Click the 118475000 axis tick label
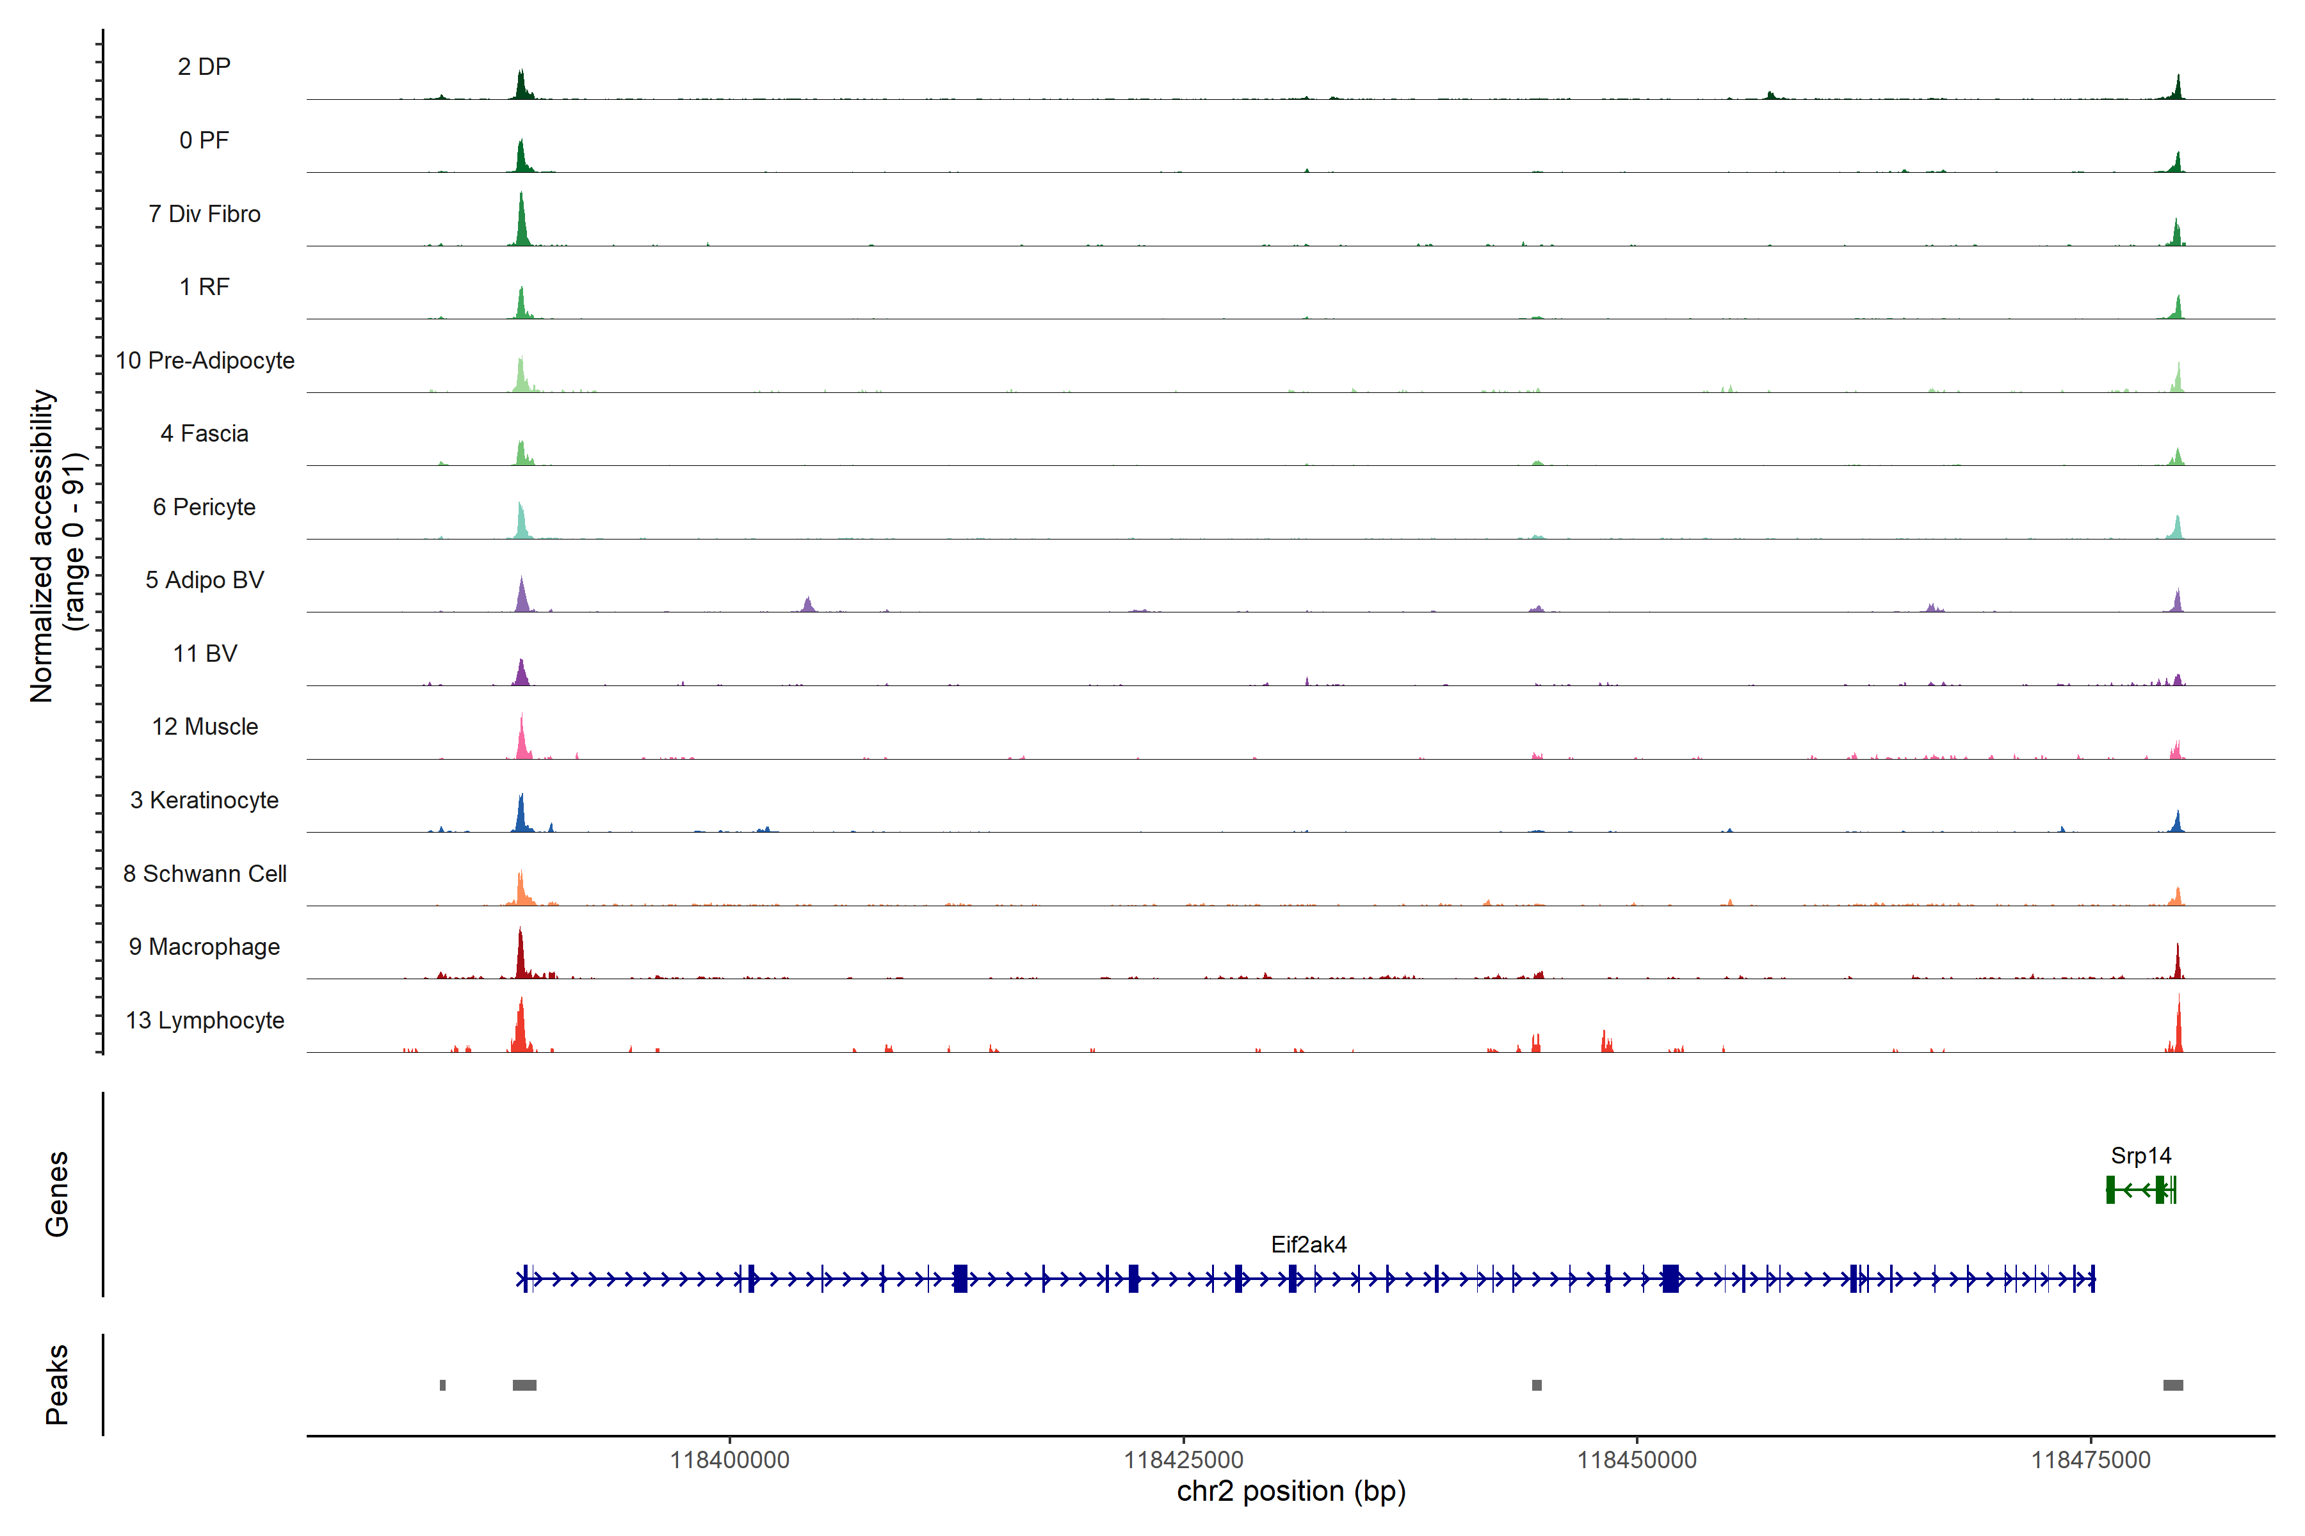Screen dimensions: 2305x1536 click(2091, 1460)
